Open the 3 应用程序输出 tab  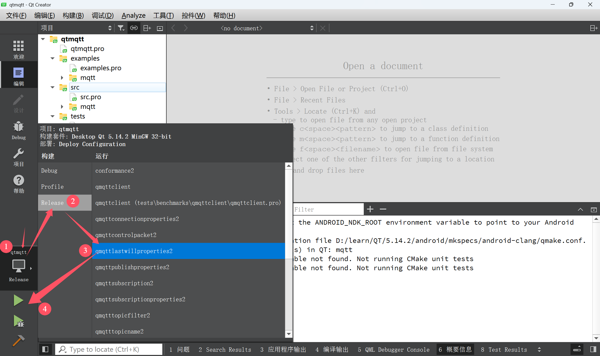(283, 350)
